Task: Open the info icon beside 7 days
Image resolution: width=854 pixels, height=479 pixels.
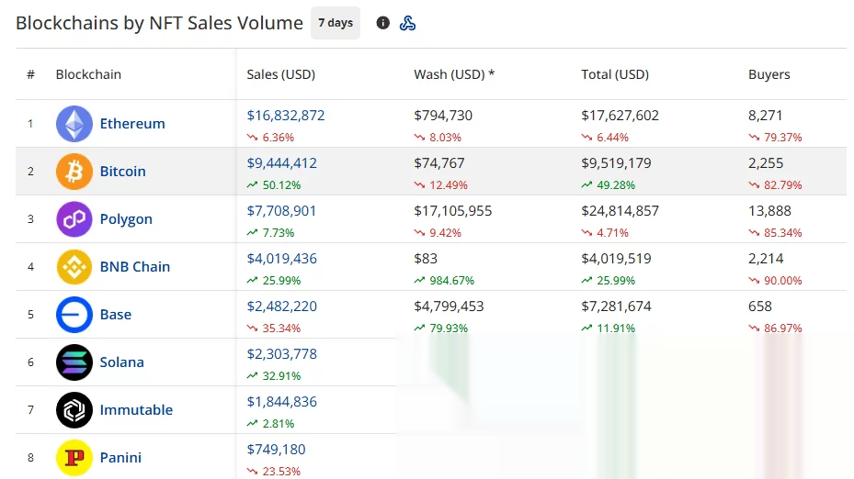Action: [x=383, y=23]
